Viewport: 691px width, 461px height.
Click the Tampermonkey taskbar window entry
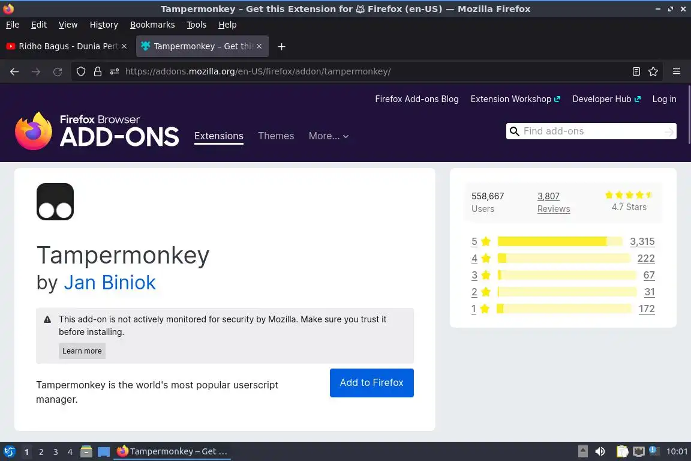coord(172,451)
